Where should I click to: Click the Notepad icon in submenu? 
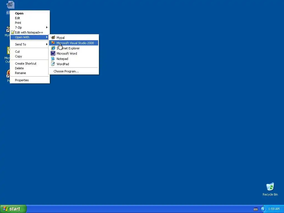(x=53, y=59)
